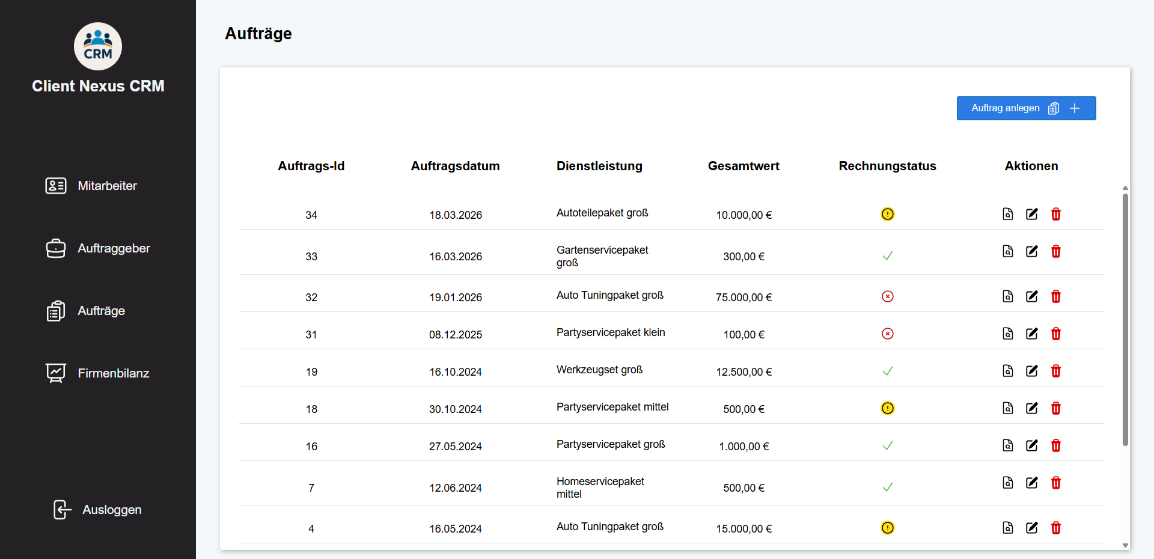Open document icon for order 18
The width and height of the screenshot is (1154, 559).
(1007, 408)
